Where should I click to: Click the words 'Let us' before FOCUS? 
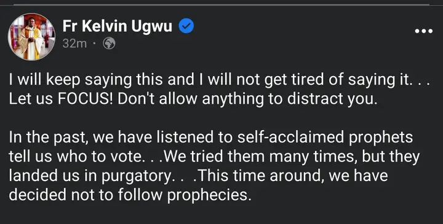(31, 99)
